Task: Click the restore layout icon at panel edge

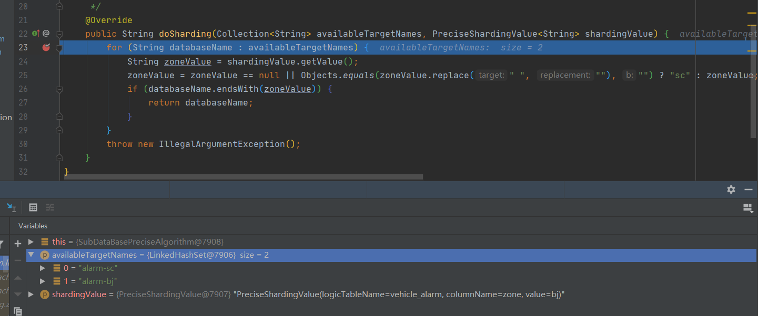Action: [x=746, y=206]
